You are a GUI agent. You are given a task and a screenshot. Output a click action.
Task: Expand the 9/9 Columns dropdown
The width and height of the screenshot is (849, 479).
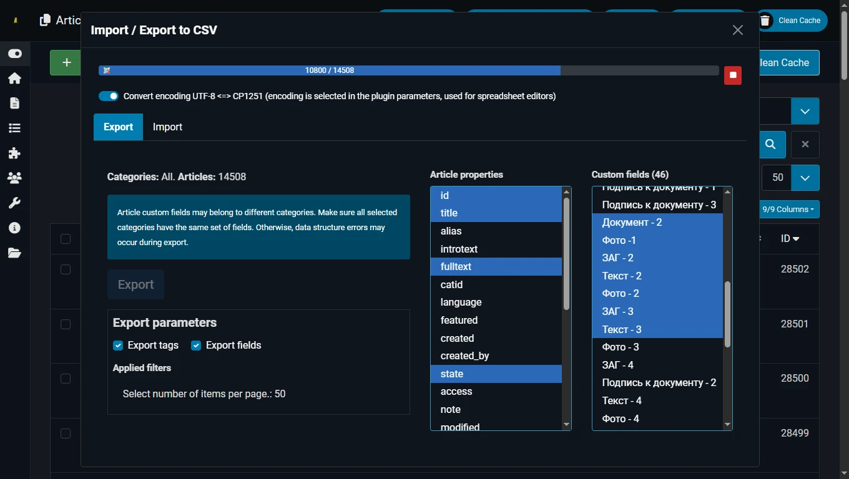pos(788,210)
